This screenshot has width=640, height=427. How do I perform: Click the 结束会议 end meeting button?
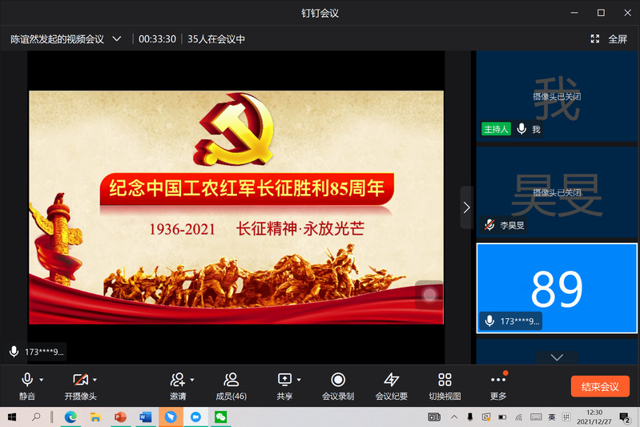(600, 386)
